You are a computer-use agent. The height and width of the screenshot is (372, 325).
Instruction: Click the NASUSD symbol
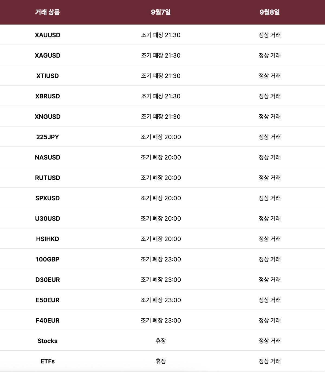tap(47, 157)
